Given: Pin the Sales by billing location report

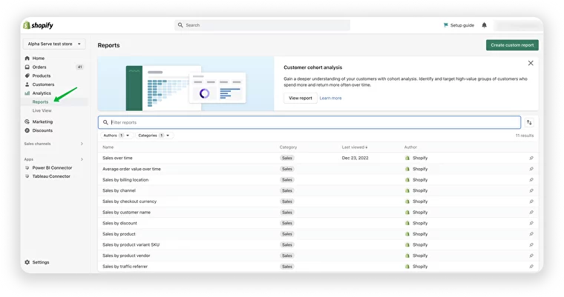Looking at the screenshot, I should [531, 179].
